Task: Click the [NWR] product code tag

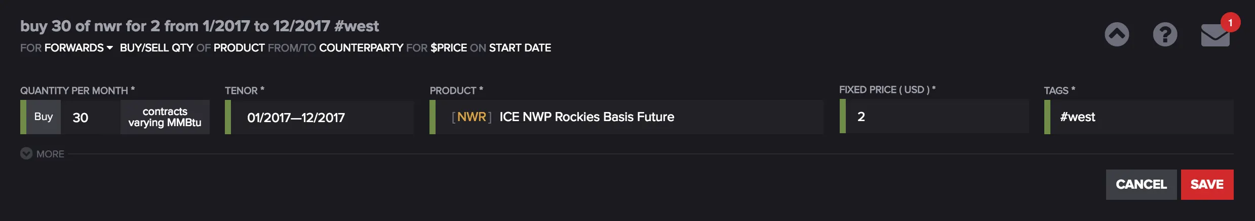Action: (472, 117)
